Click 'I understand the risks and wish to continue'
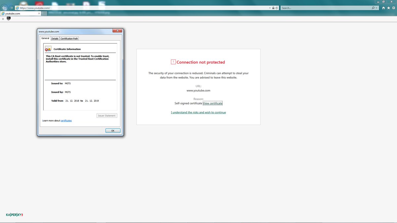The height and width of the screenshot is (223, 397). tap(198, 112)
